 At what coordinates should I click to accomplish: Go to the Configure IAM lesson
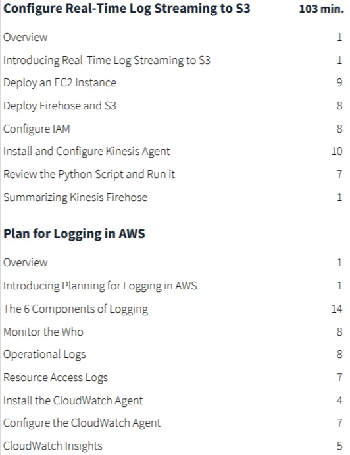[36, 129]
